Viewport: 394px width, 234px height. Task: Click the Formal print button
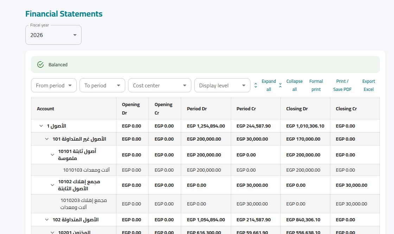[316, 85]
